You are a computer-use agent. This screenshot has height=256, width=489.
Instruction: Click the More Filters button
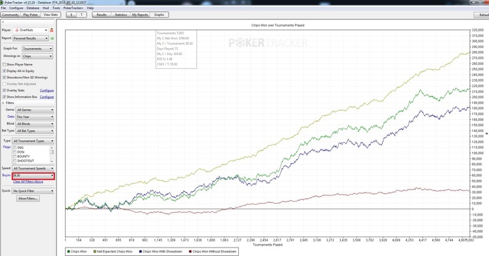[28, 198]
